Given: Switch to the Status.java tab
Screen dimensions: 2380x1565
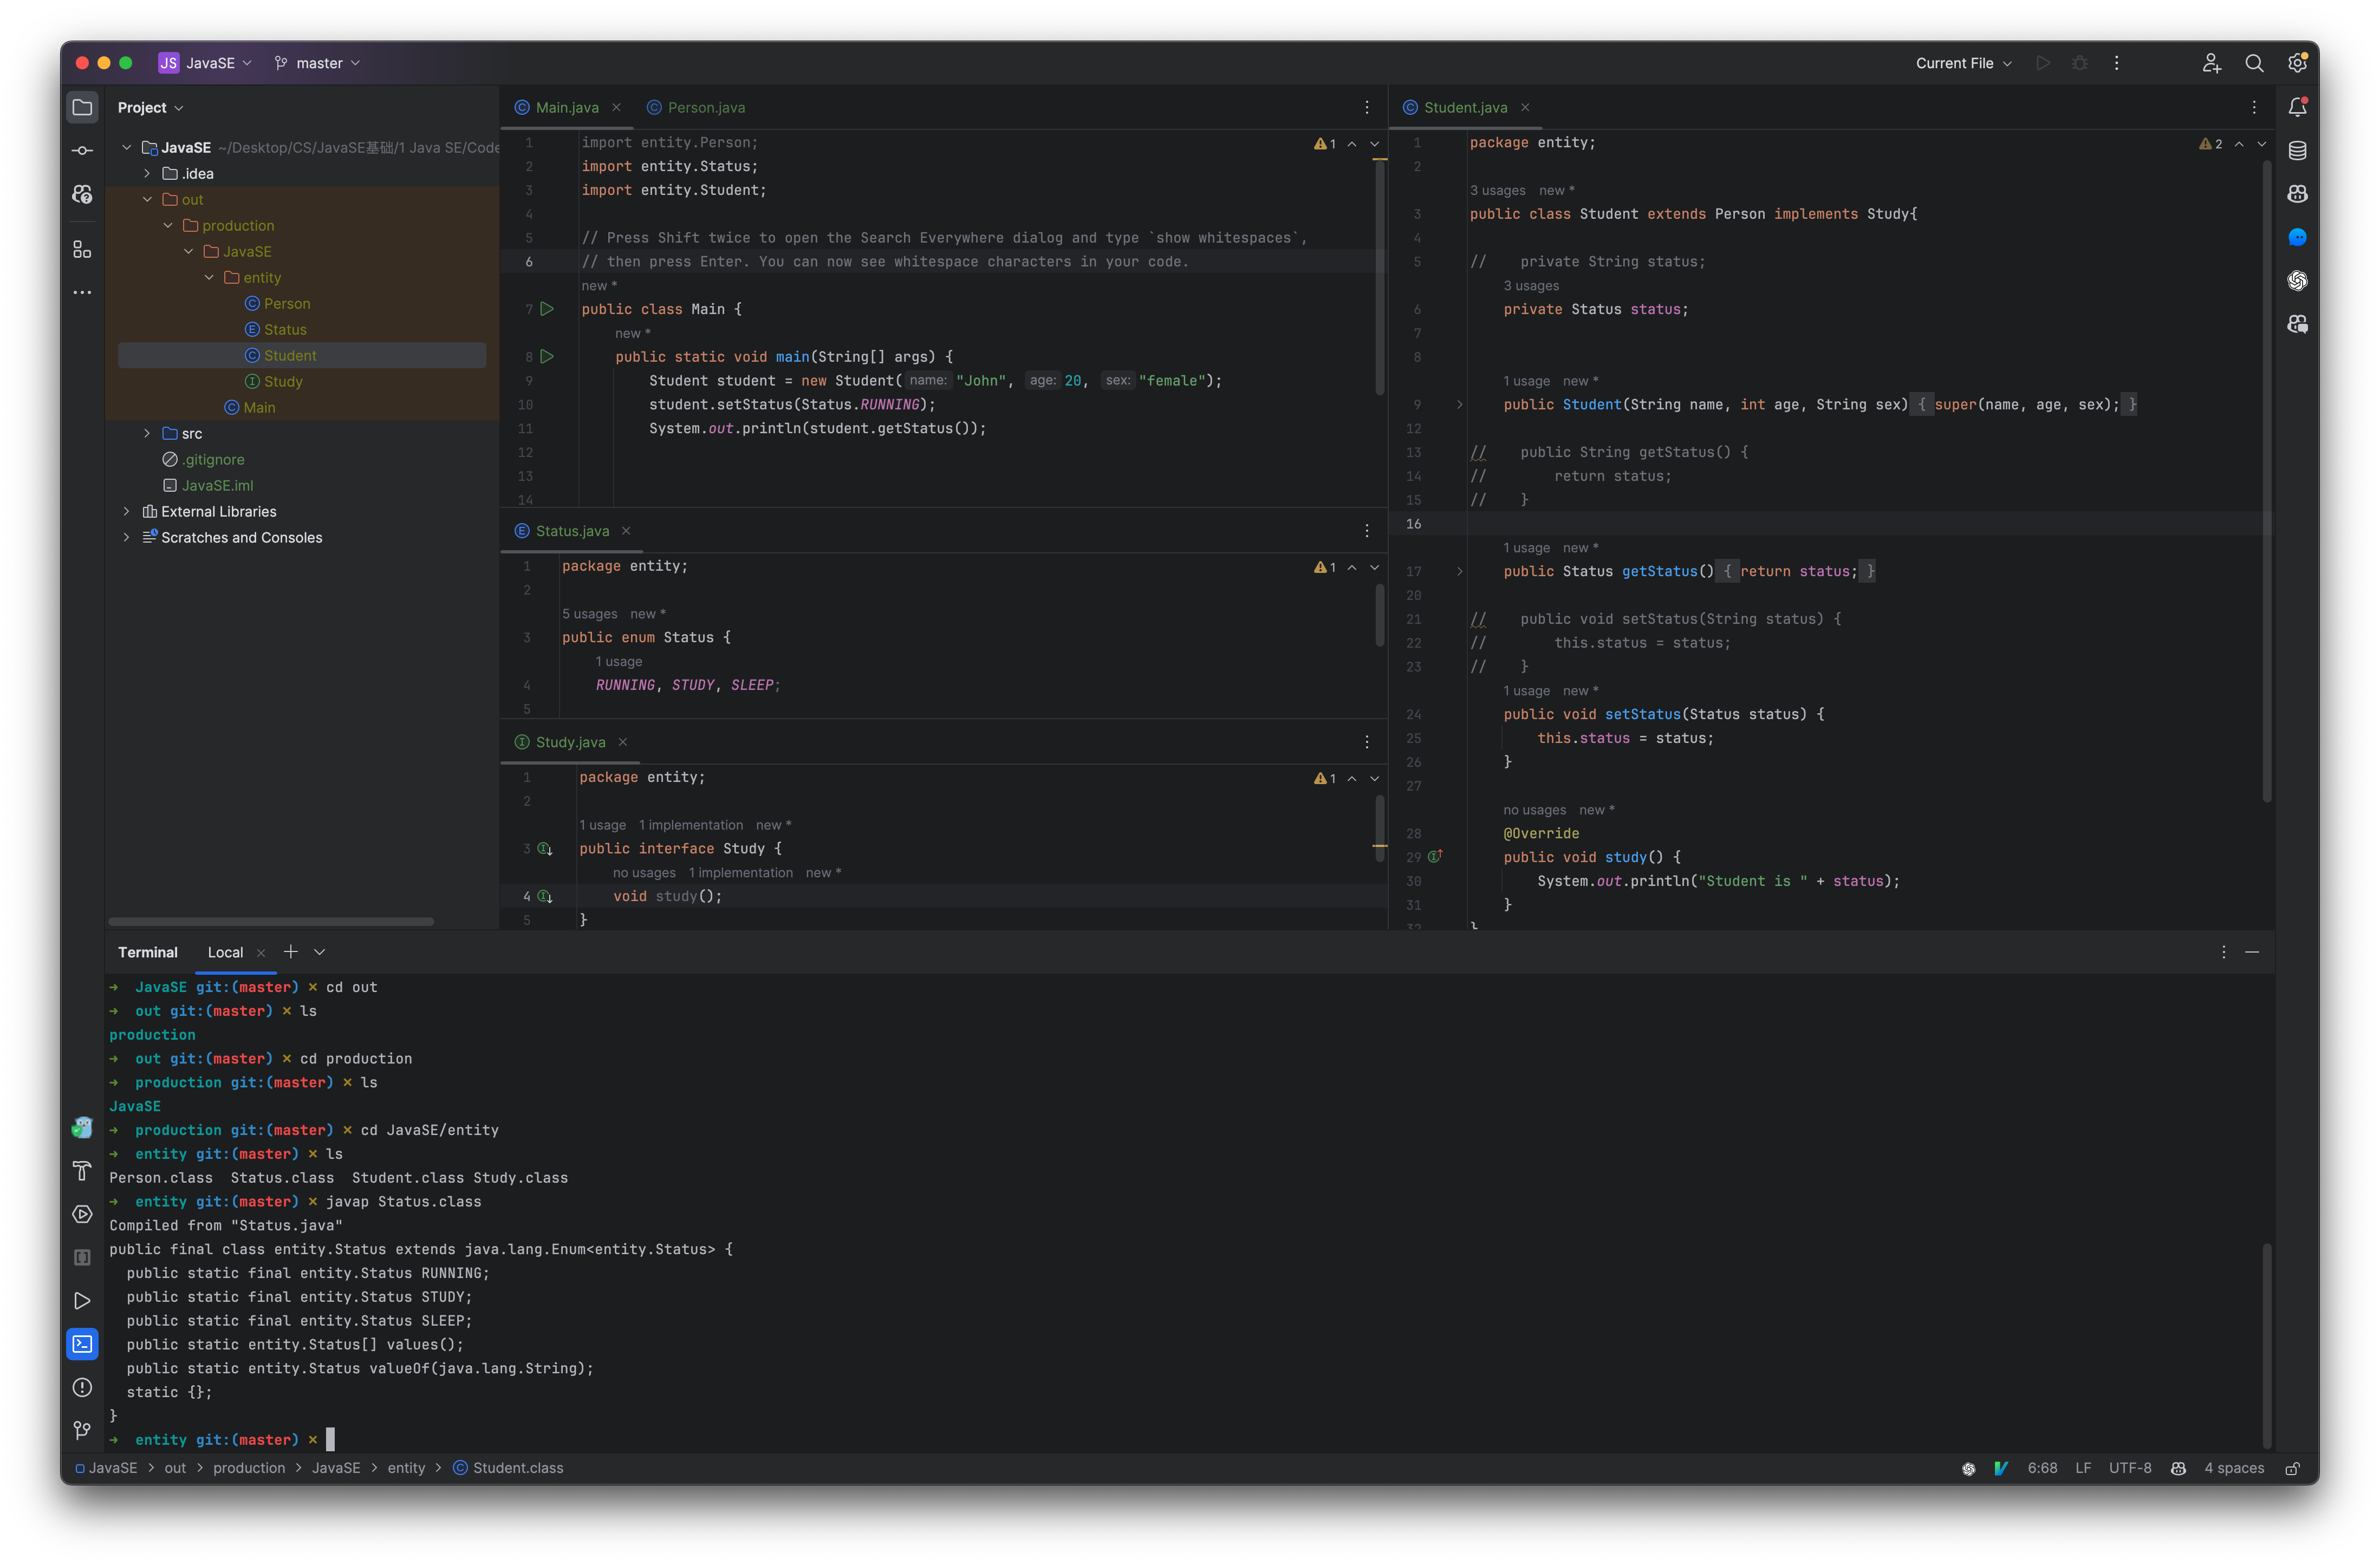Looking at the screenshot, I should point(572,530).
